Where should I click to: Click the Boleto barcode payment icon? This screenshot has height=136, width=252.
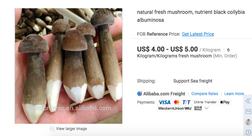198,108
